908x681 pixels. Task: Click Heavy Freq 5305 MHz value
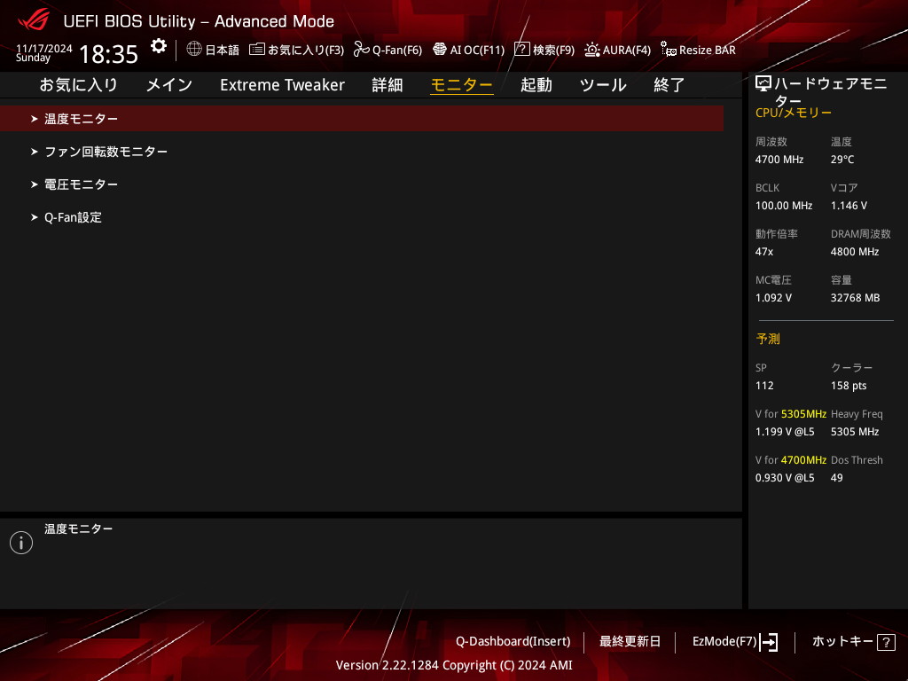pyautogui.click(x=855, y=432)
